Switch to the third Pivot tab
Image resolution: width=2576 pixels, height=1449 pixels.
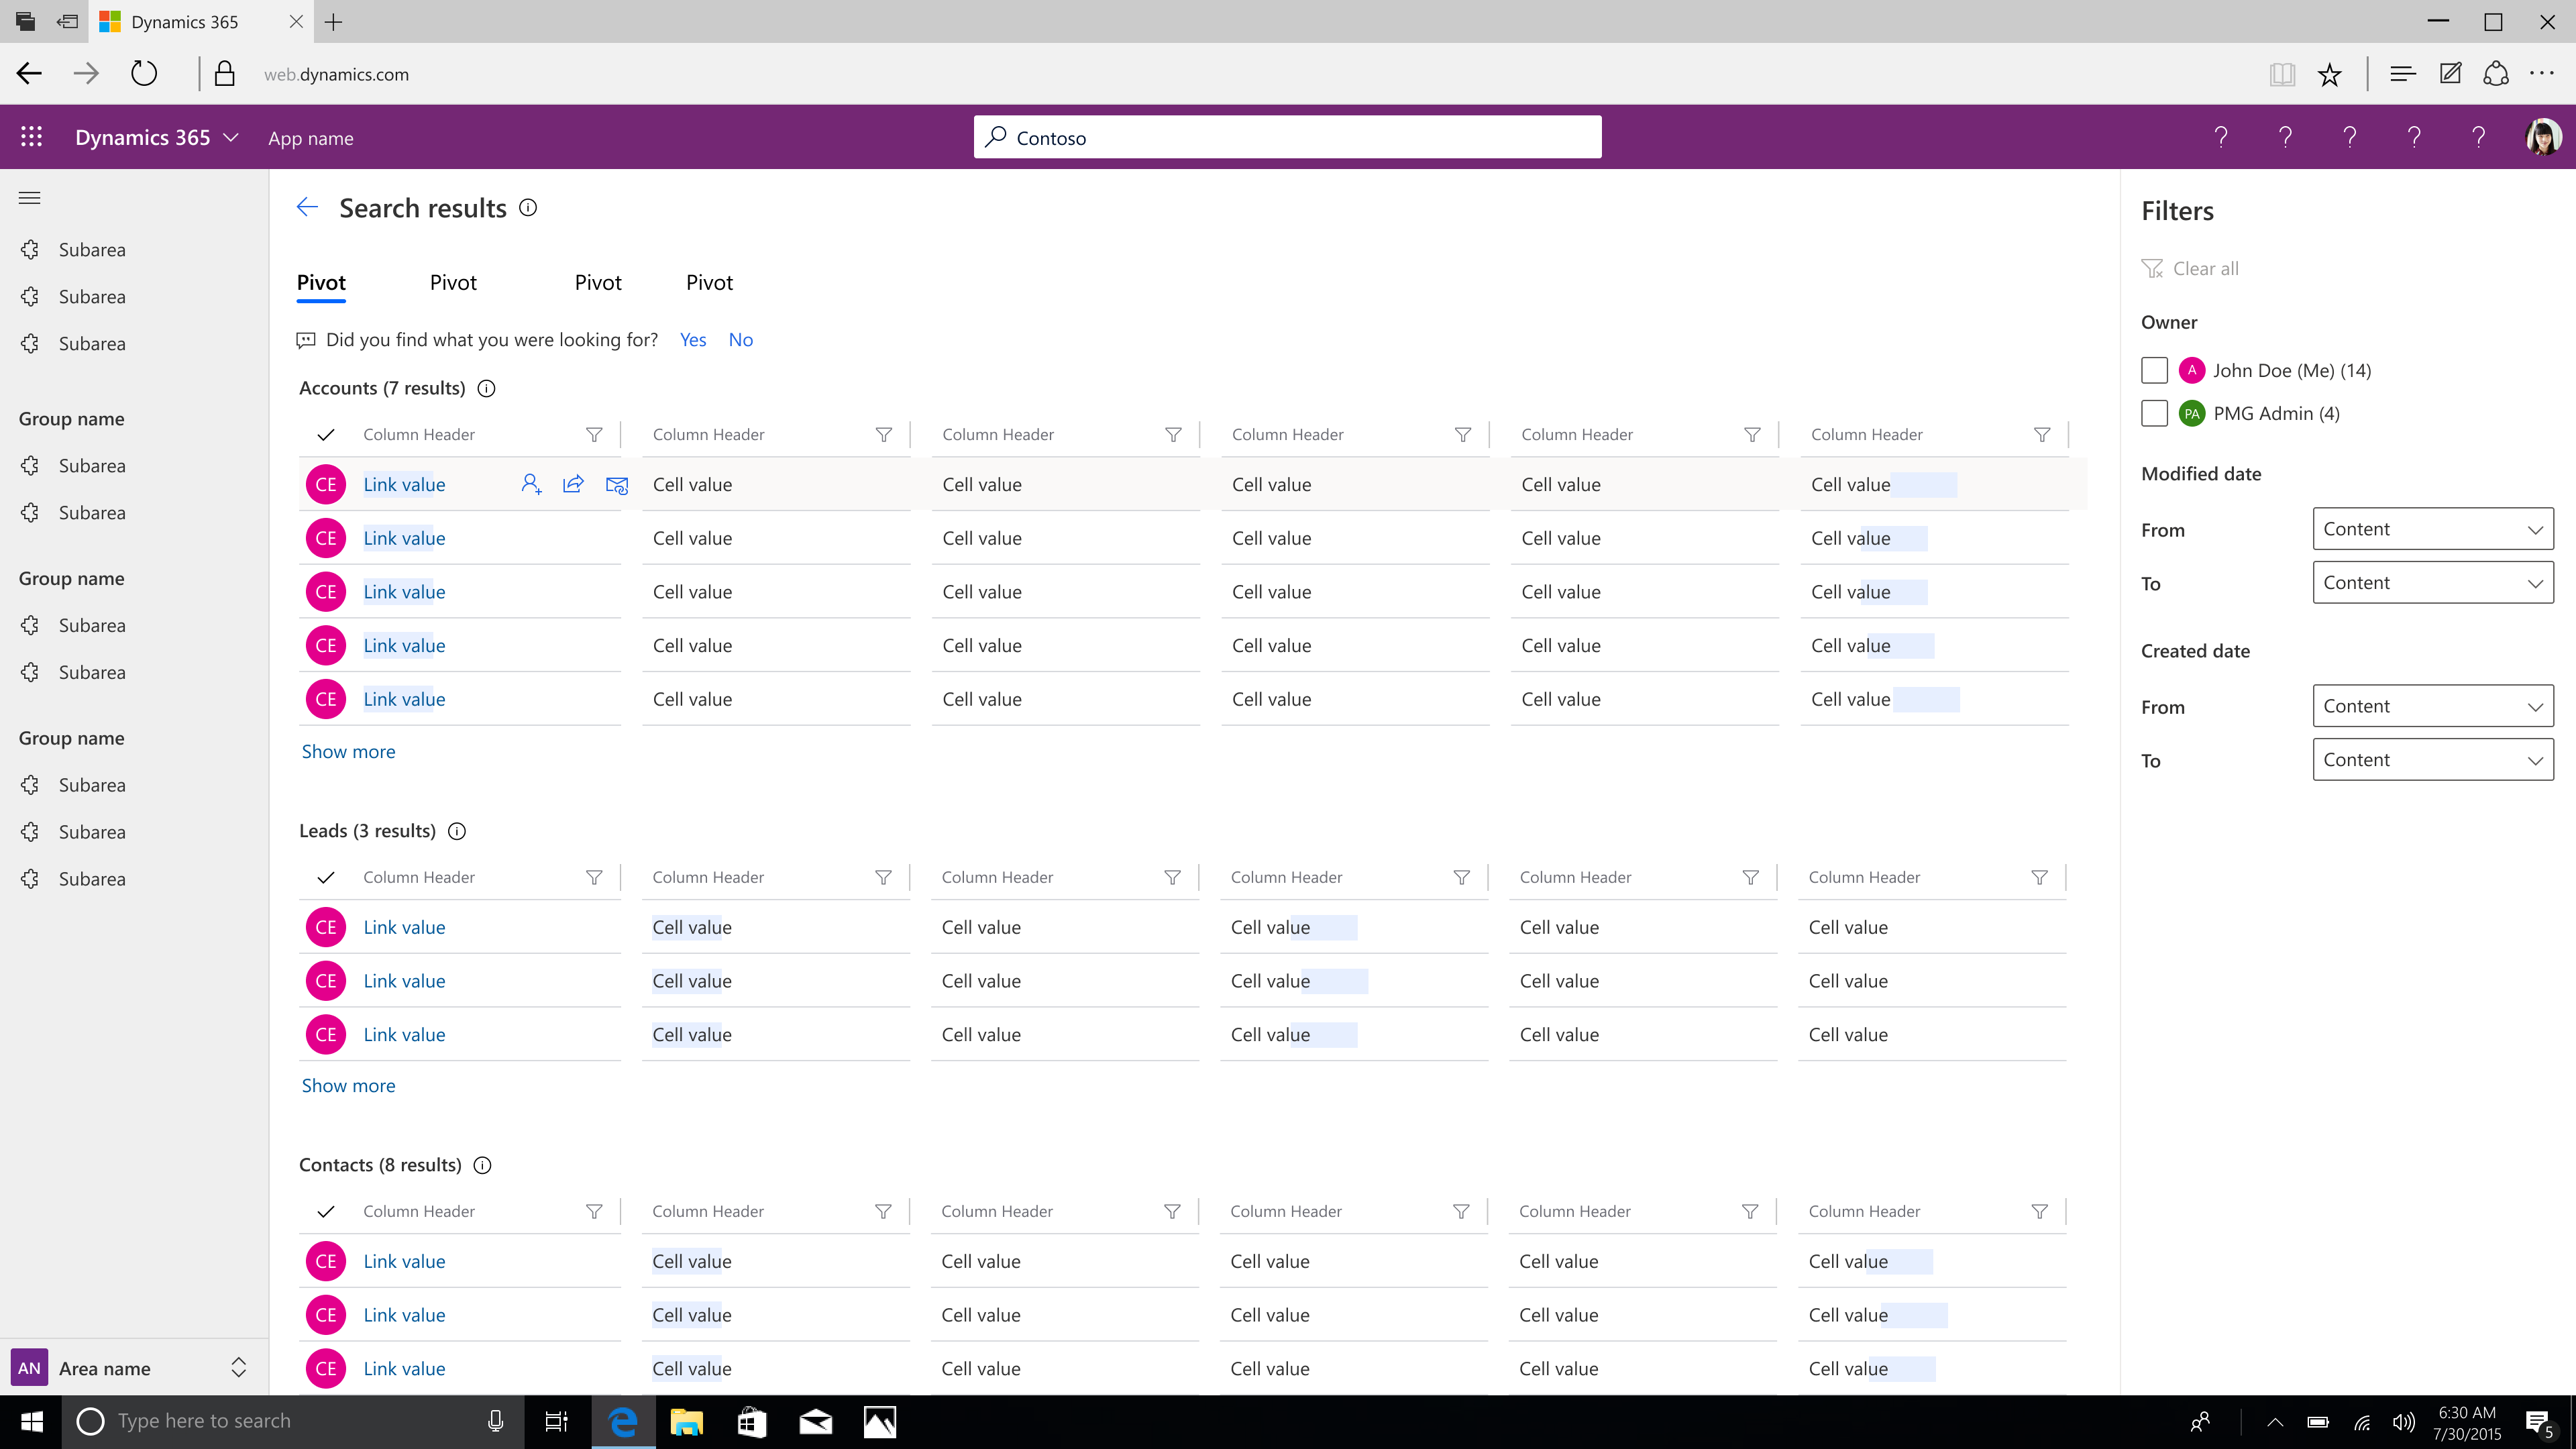(598, 281)
